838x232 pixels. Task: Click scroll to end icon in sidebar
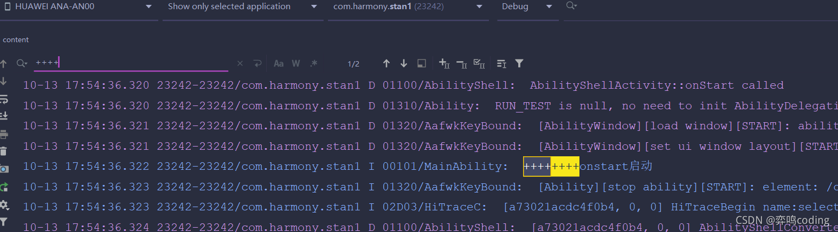pos(4,116)
